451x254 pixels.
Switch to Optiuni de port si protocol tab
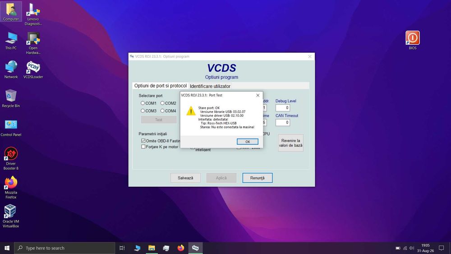point(160,86)
